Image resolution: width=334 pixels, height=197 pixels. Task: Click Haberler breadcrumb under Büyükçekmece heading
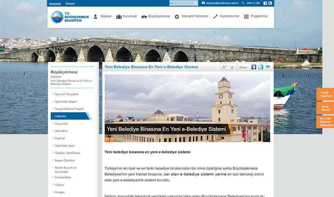[x=56, y=77]
